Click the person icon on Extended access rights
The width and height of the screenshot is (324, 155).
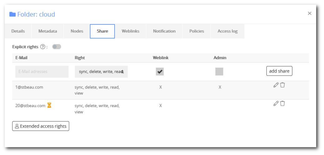[x=17, y=126]
